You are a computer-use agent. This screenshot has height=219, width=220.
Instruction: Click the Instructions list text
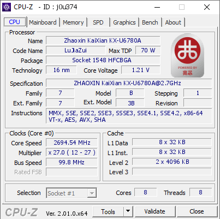click(129, 116)
